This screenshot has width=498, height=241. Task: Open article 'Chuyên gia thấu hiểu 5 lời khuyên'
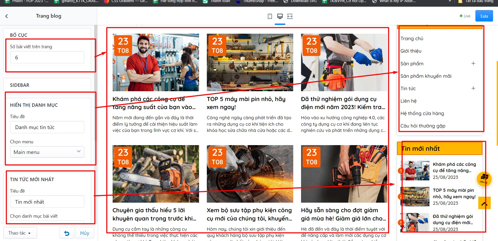point(154,214)
